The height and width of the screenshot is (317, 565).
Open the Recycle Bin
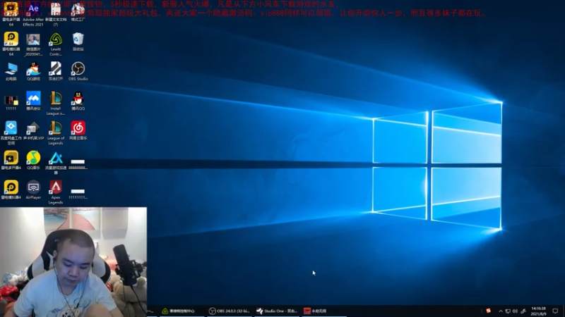[78, 42]
